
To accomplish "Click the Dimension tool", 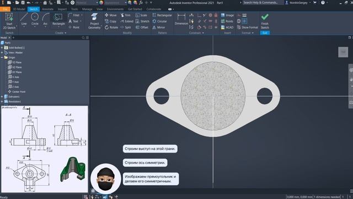I will (181, 19).
